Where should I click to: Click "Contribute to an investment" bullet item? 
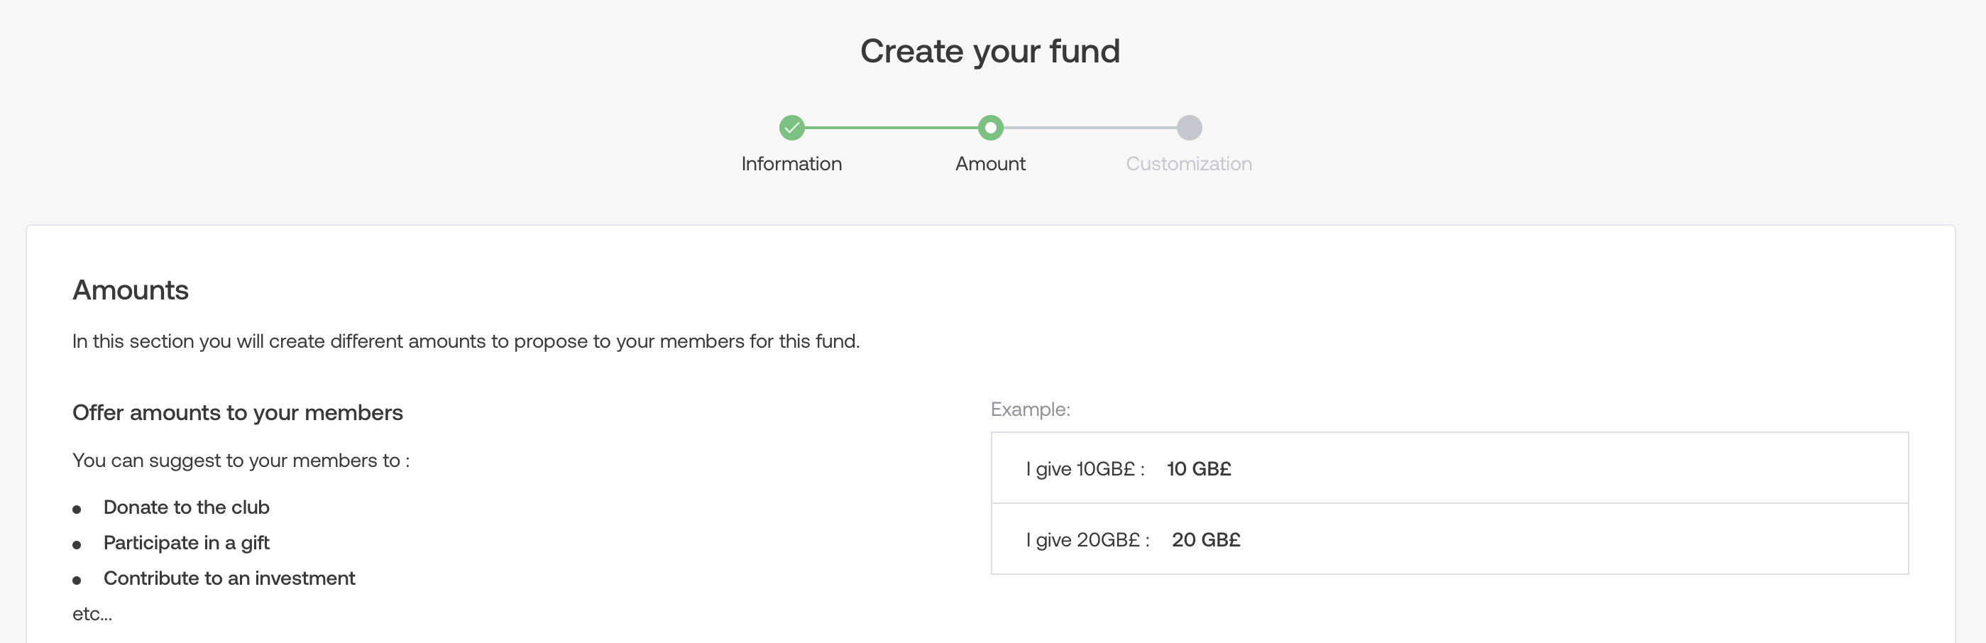pyautogui.click(x=229, y=578)
